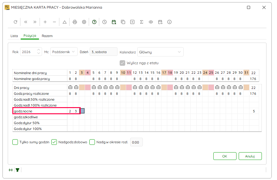Print the monthly work card
The width and height of the screenshot is (277, 180).
[x=75, y=22]
